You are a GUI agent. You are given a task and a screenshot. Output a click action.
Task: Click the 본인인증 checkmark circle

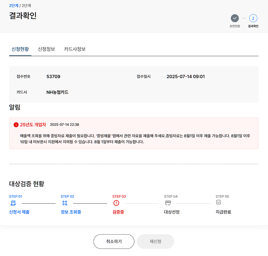point(235,17)
